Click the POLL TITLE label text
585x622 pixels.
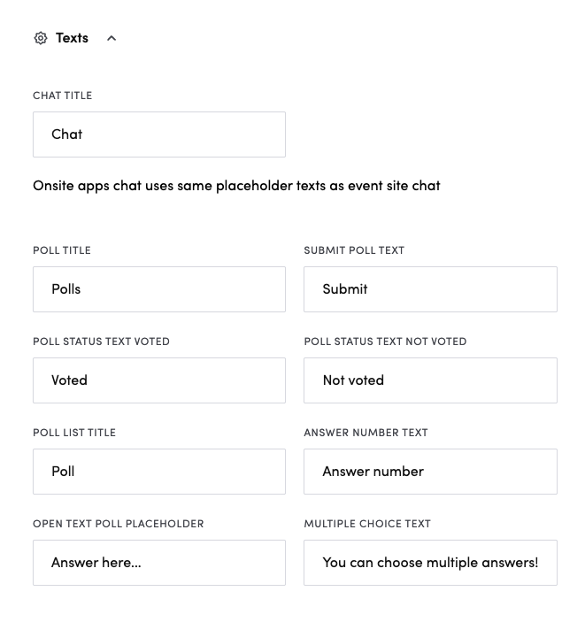(62, 250)
